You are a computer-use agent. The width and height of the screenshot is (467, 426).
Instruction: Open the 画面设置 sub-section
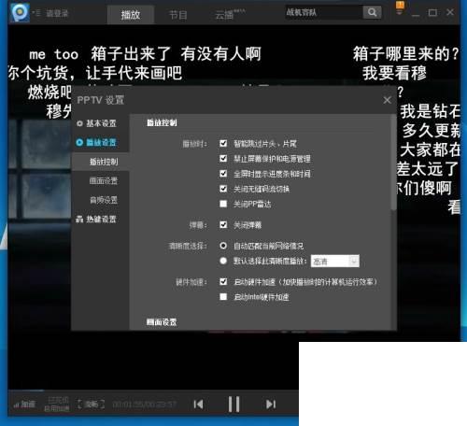coord(104,180)
